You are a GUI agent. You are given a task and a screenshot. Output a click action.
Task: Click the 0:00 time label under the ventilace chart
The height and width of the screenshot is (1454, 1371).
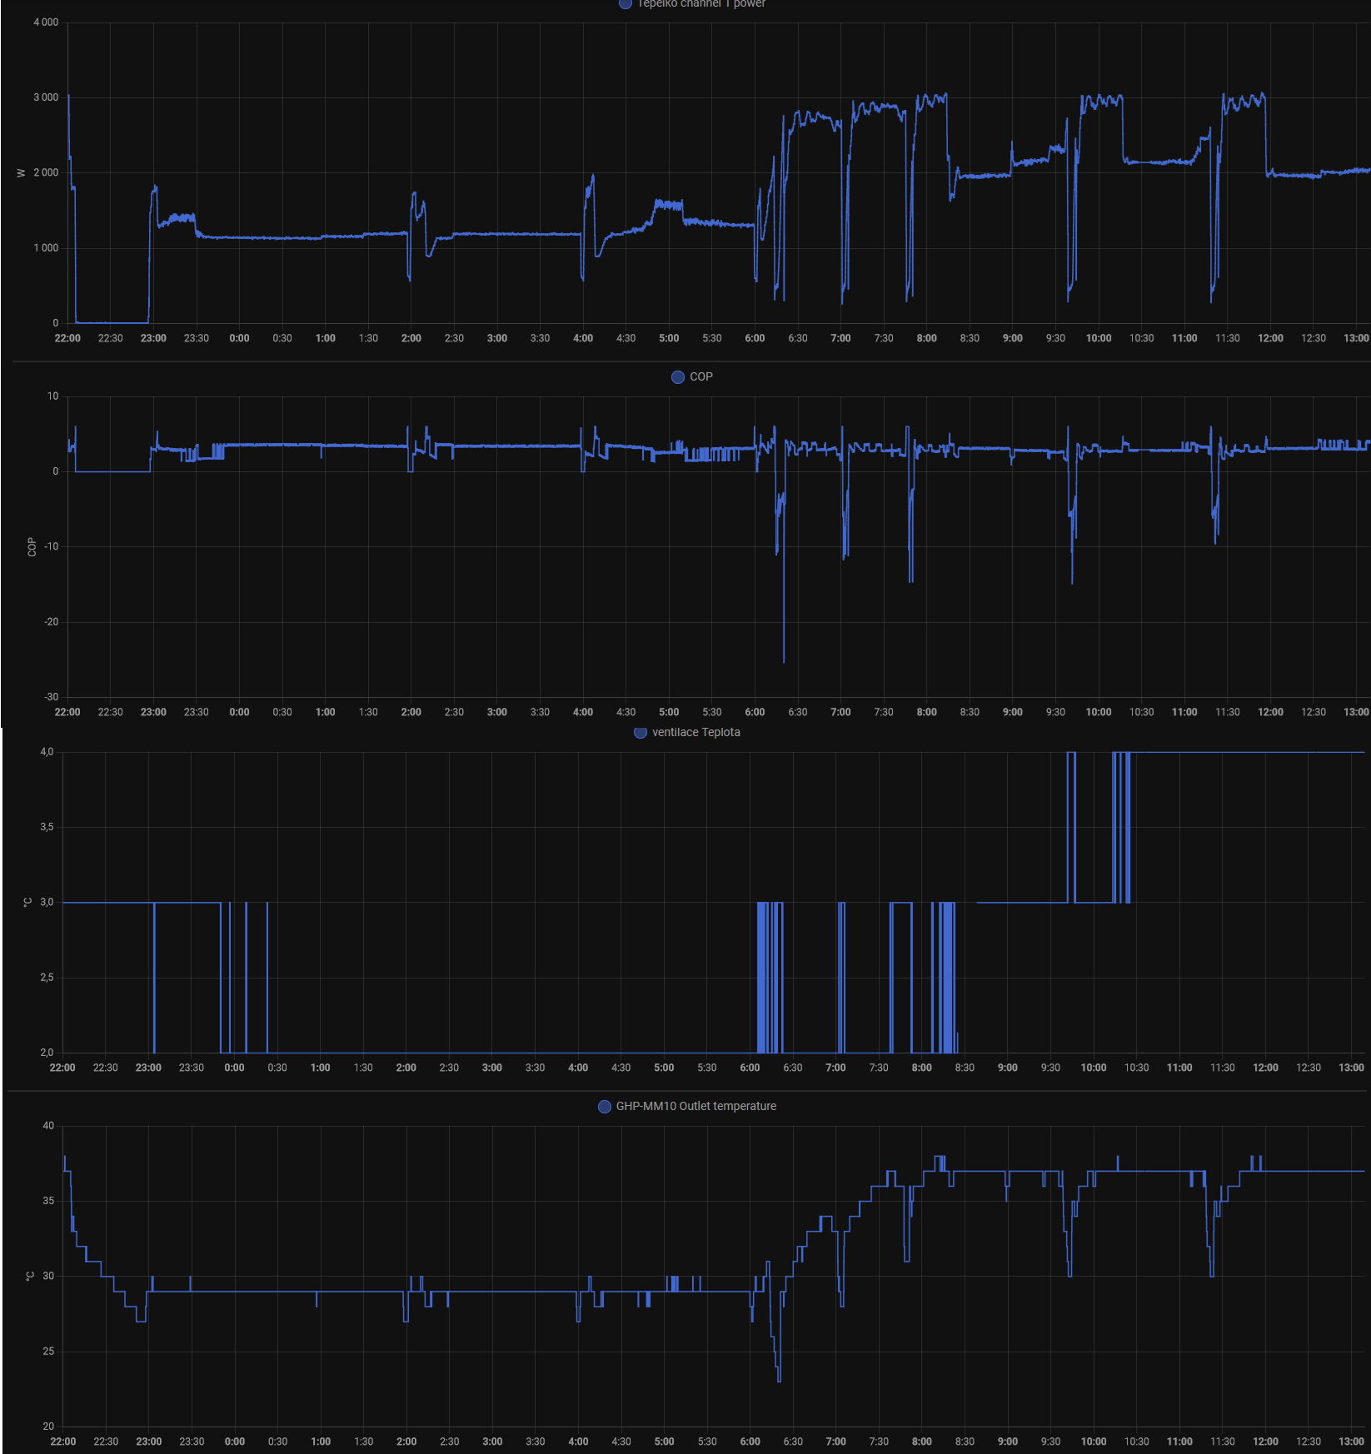tap(234, 1068)
